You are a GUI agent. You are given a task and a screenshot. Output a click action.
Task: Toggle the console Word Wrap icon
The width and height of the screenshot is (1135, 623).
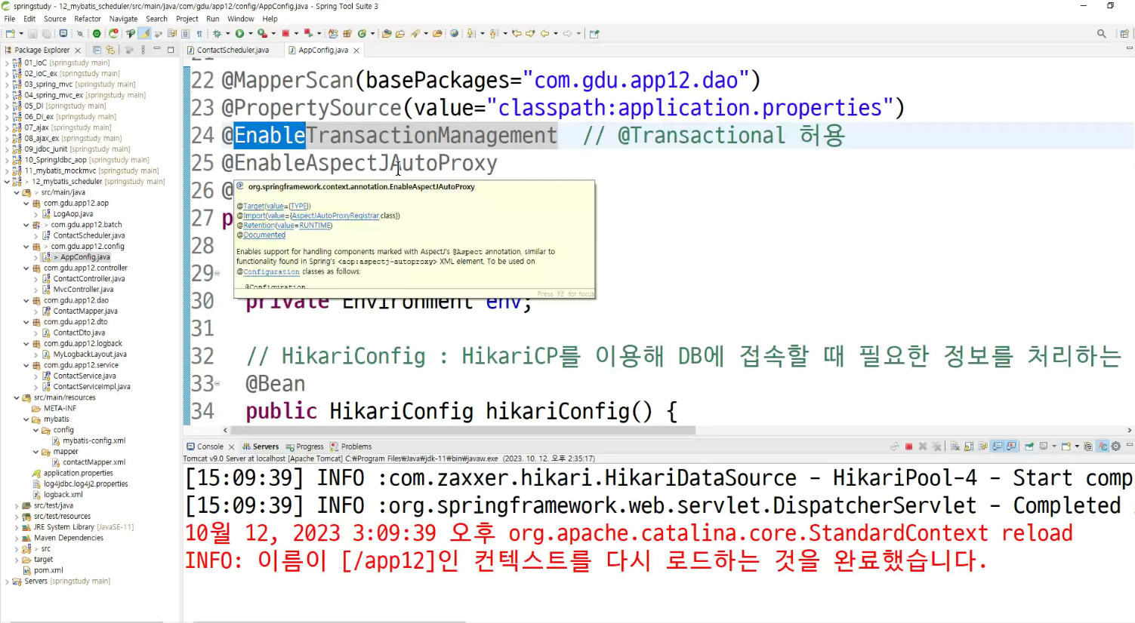pyautogui.click(x=982, y=447)
